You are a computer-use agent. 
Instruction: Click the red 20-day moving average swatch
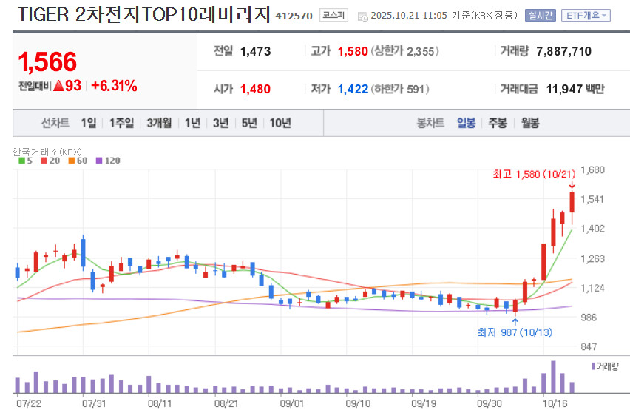(x=44, y=161)
